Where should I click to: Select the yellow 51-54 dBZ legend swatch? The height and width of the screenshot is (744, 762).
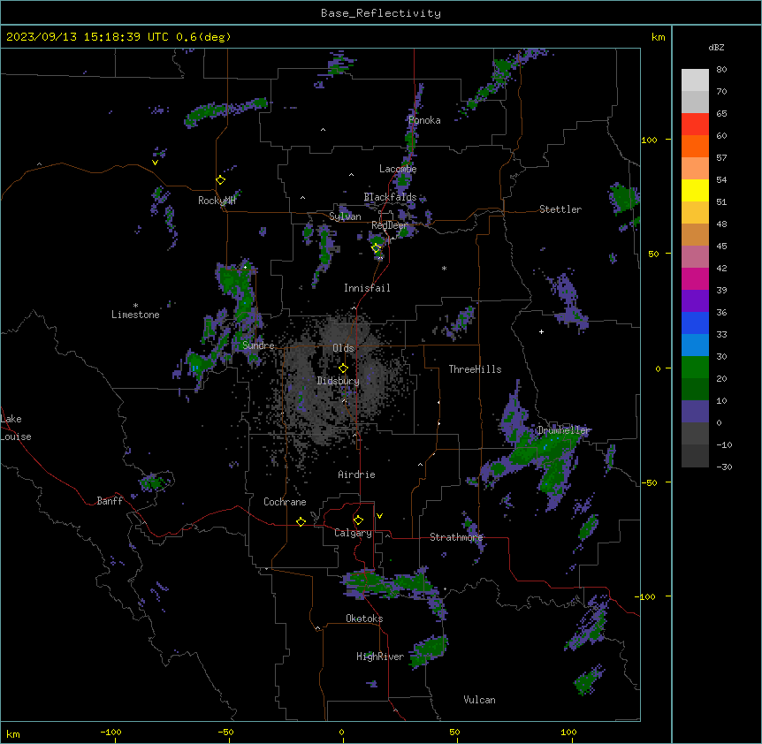click(695, 191)
